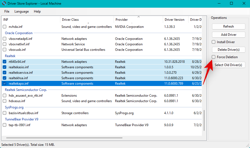Open the Help menu
Viewport: 250px width, 148px height.
pyautogui.click(x=37, y=11)
